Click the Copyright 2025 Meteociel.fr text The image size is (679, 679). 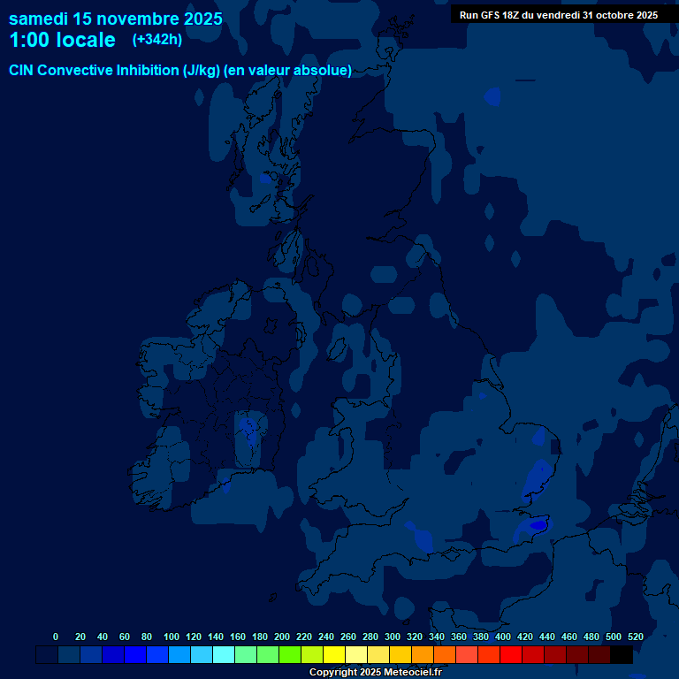(x=375, y=673)
